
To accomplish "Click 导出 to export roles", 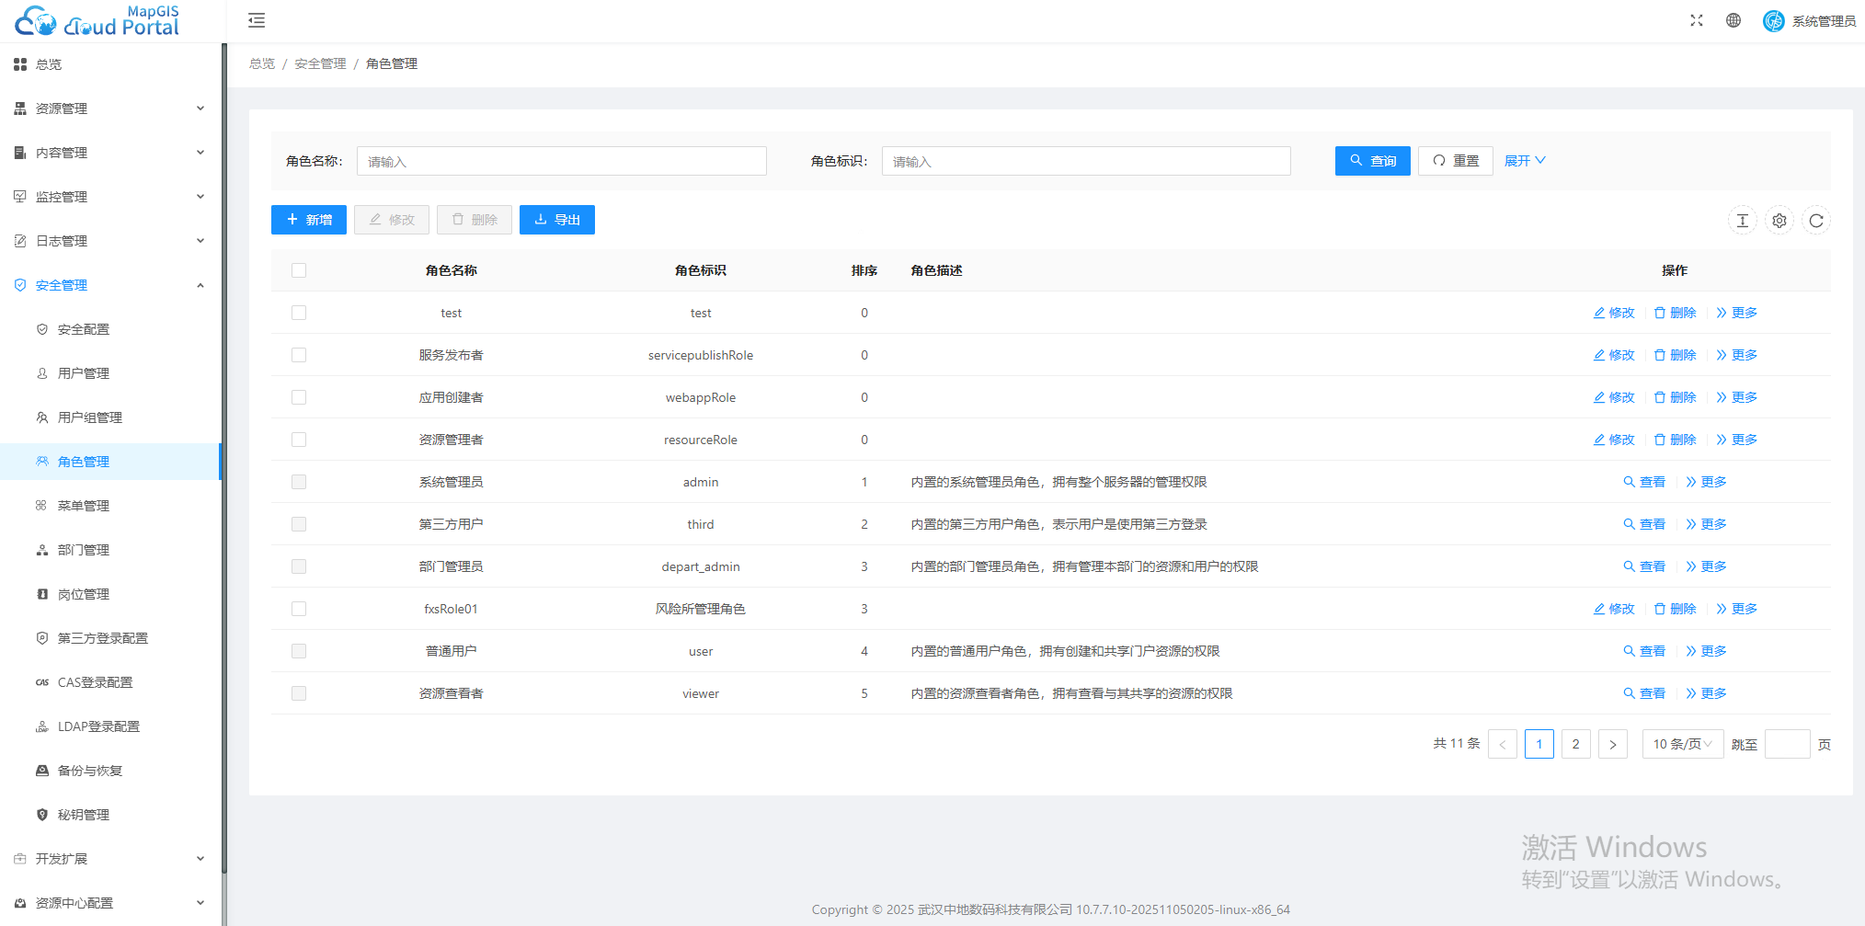I will pyautogui.click(x=556, y=219).
